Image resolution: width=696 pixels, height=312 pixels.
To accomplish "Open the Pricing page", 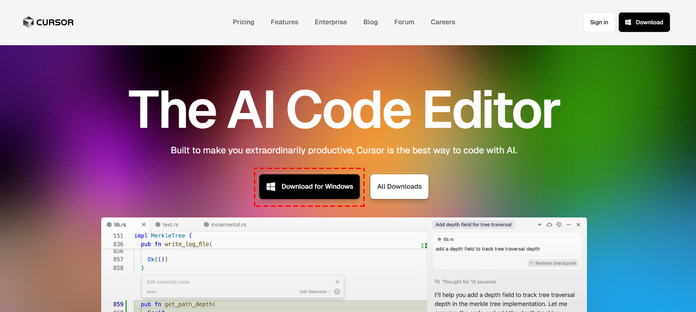I will point(244,22).
